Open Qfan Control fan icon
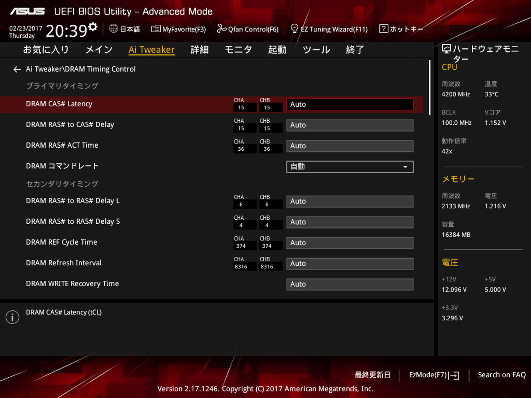The width and height of the screenshot is (531, 398). pos(222,29)
